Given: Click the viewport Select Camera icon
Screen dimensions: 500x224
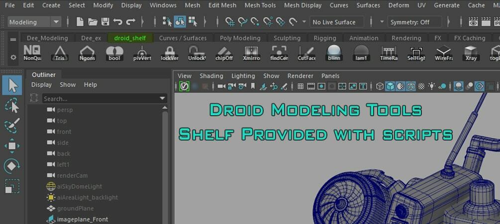Looking at the screenshot, I should (x=221, y=86).
